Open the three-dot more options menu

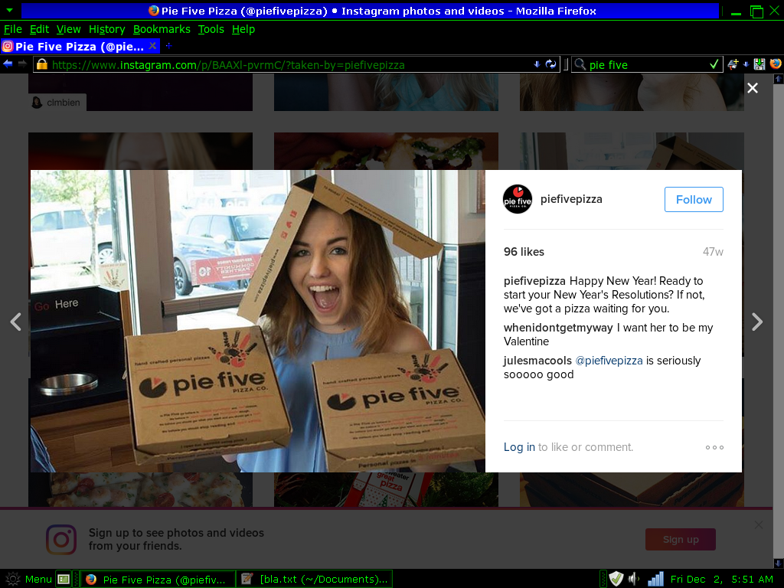pos(714,447)
